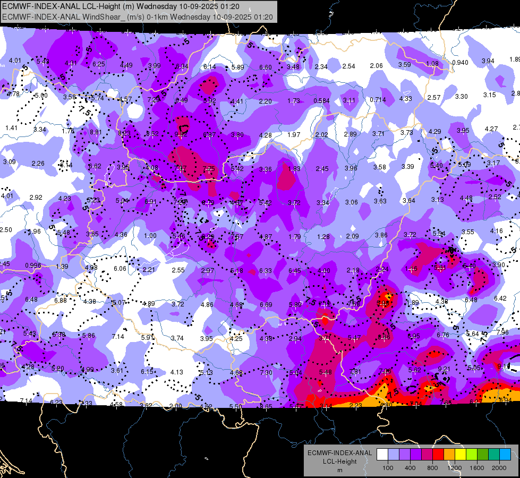
Task: Click the dark green legend swatch
Action: [483, 455]
